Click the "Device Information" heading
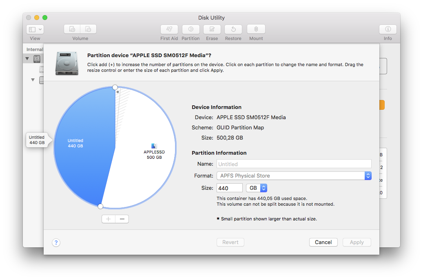The image size is (423, 280). pyautogui.click(x=217, y=107)
